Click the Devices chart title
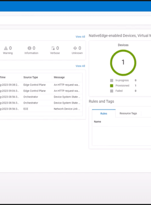This screenshot has height=205, width=151. (x=123, y=45)
